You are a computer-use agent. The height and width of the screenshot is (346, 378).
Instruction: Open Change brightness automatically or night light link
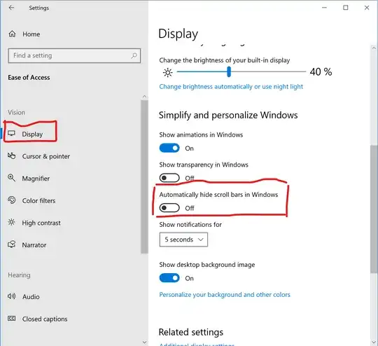click(231, 87)
